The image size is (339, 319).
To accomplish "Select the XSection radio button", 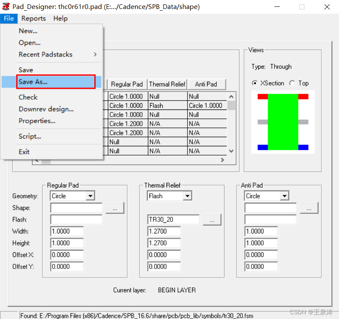I will point(255,83).
